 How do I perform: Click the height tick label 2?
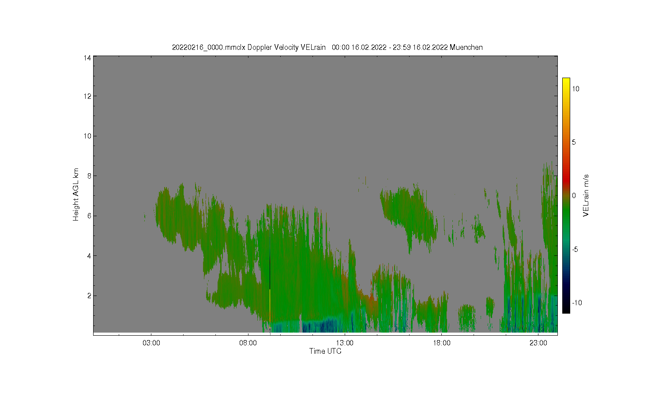coord(89,296)
